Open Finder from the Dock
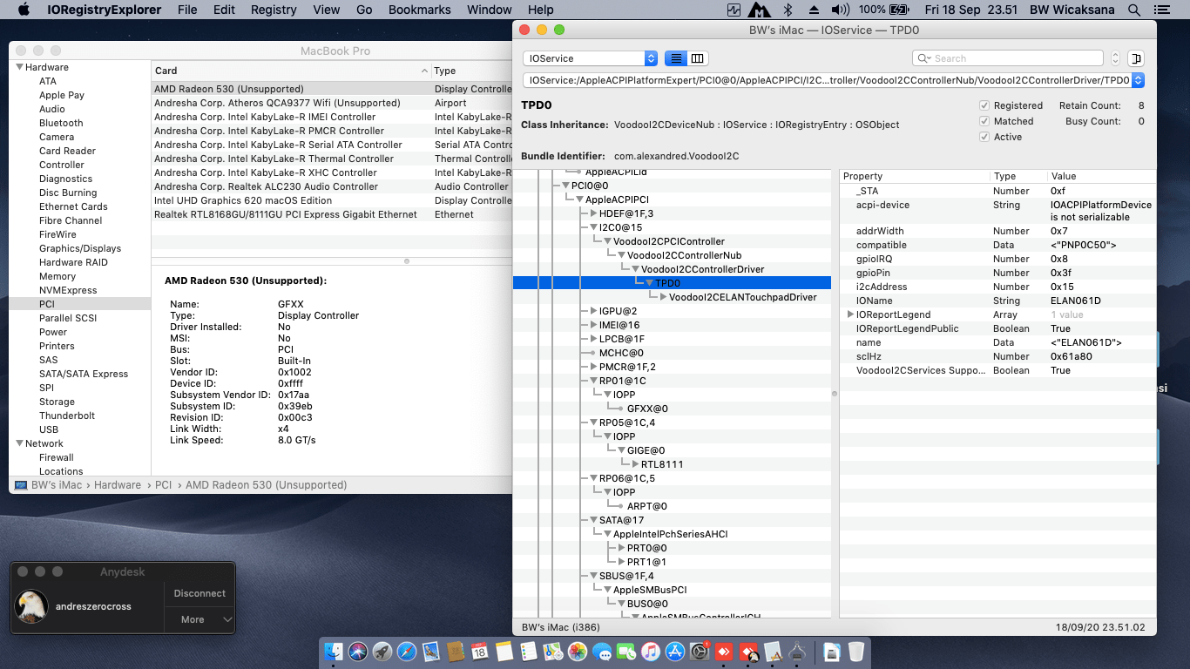The width and height of the screenshot is (1190, 669). (x=334, y=651)
